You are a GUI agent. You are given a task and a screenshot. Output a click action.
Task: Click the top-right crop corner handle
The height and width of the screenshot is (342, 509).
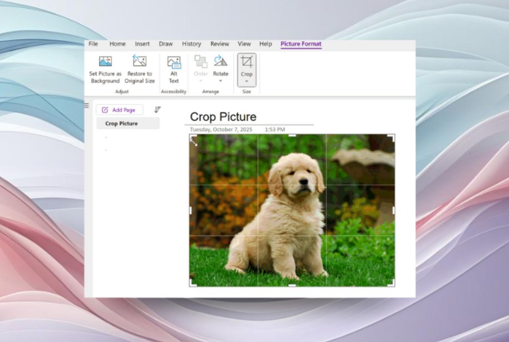[392, 137]
